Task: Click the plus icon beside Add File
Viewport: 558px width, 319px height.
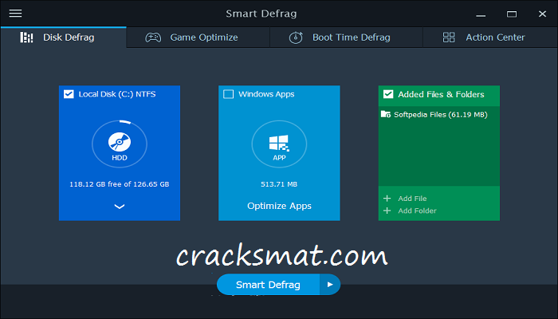Action: (387, 199)
